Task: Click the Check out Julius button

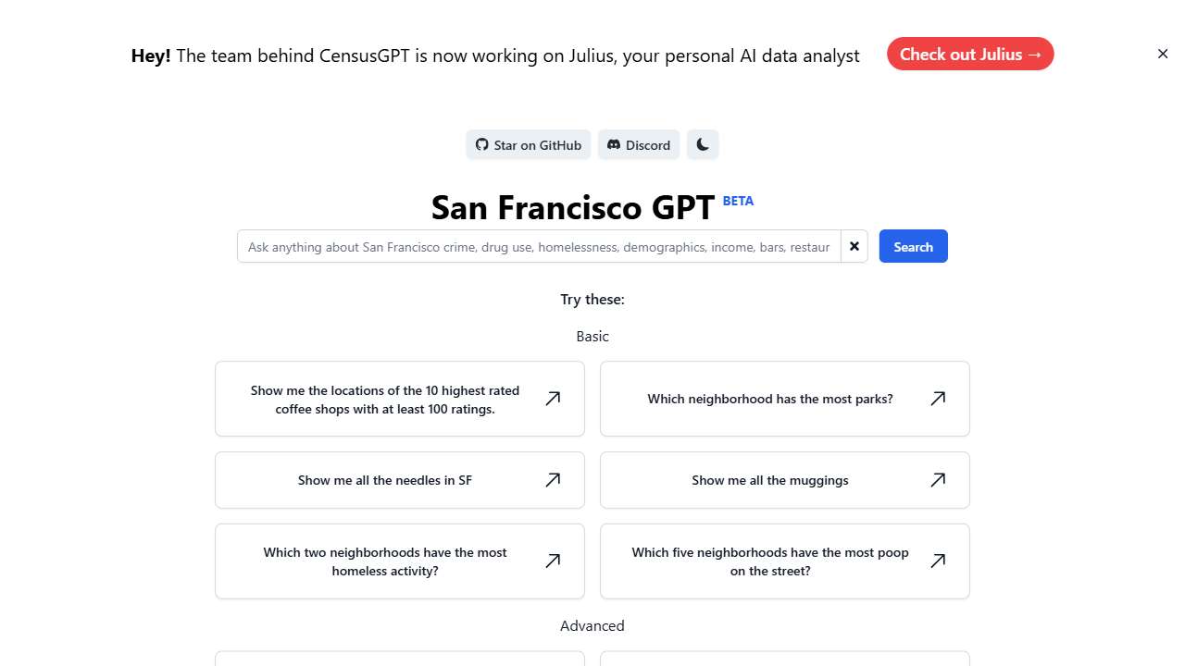Action: click(x=970, y=54)
